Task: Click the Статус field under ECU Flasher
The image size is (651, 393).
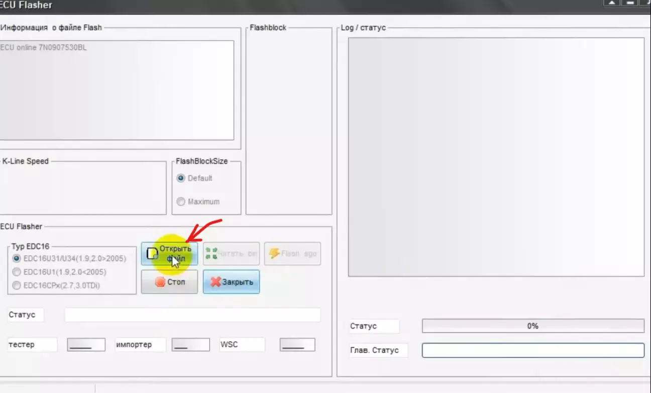Action: [x=192, y=315]
